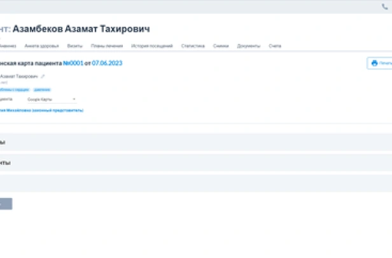Open the Статистика tab
The width and height of the screenshot is (392, 258).
coord(193,46)
